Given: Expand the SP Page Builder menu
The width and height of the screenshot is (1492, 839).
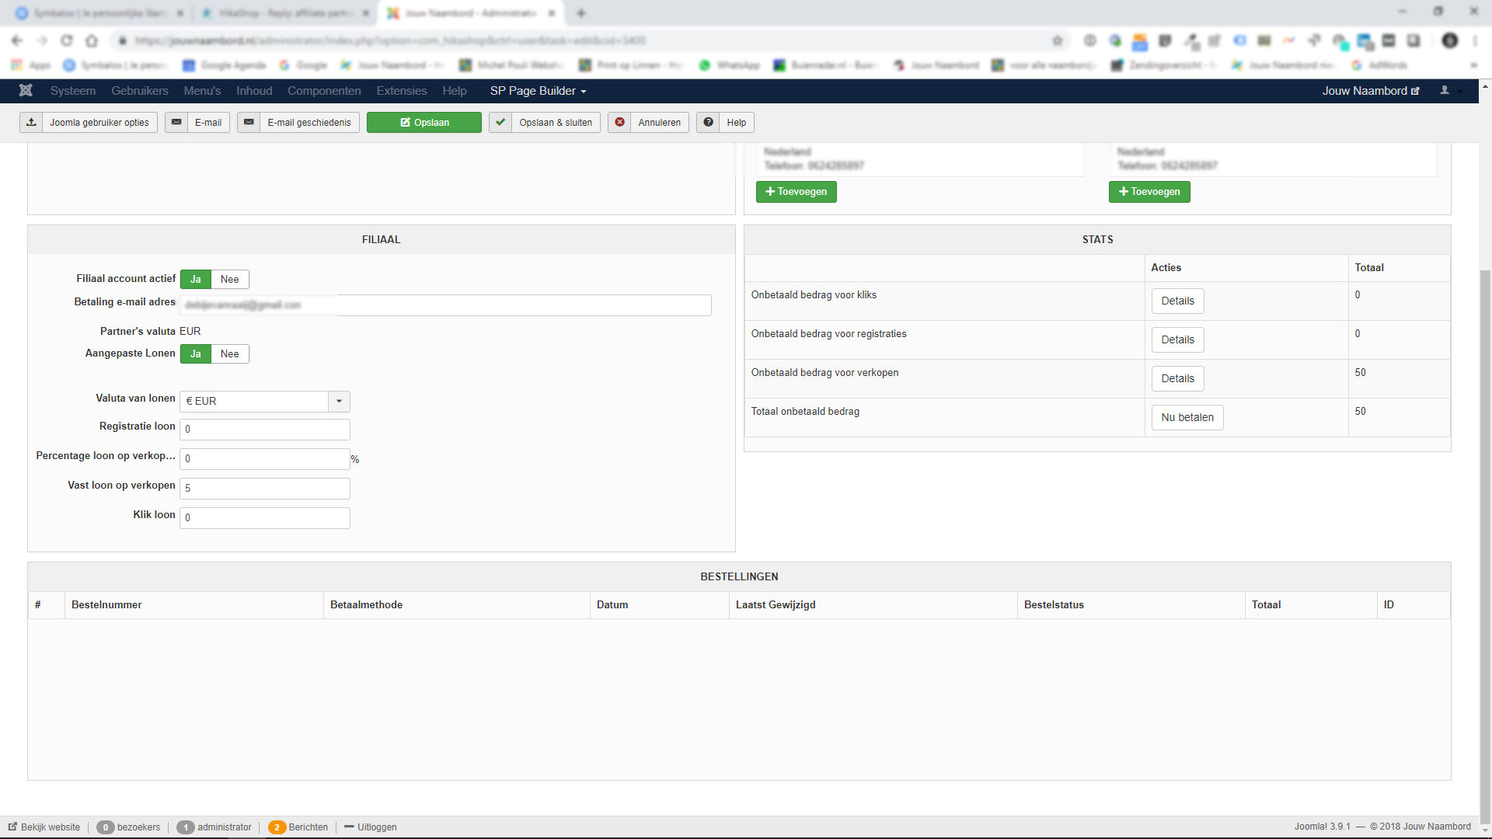Looking at the screenshot, I should point(538,91).
